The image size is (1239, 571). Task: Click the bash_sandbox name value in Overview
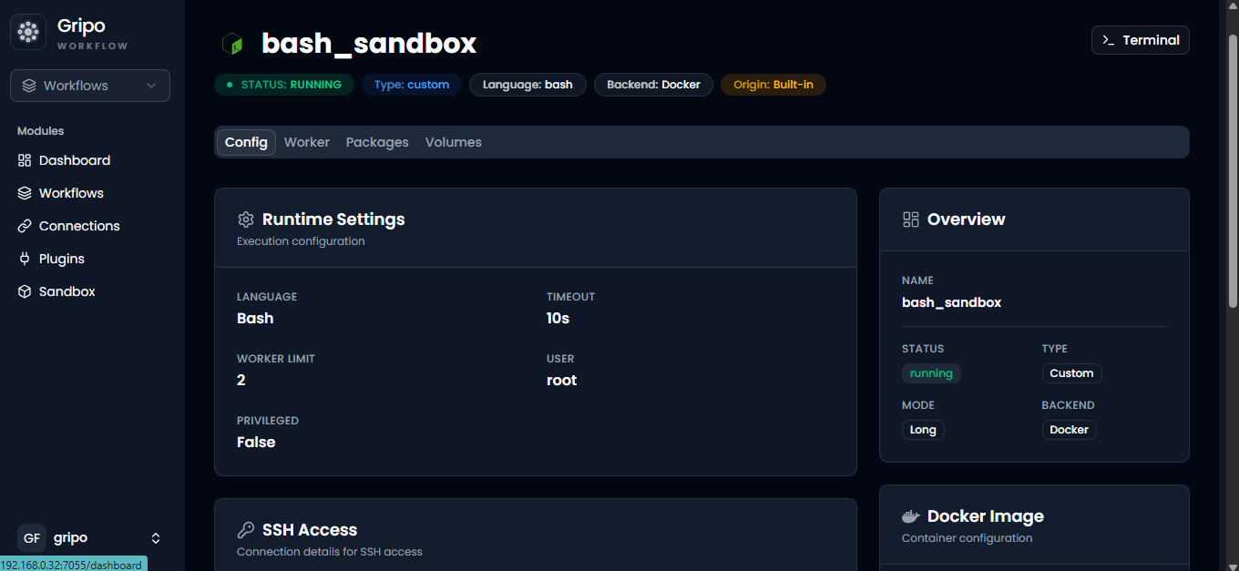pyautogui.click(x=951, y=302)
